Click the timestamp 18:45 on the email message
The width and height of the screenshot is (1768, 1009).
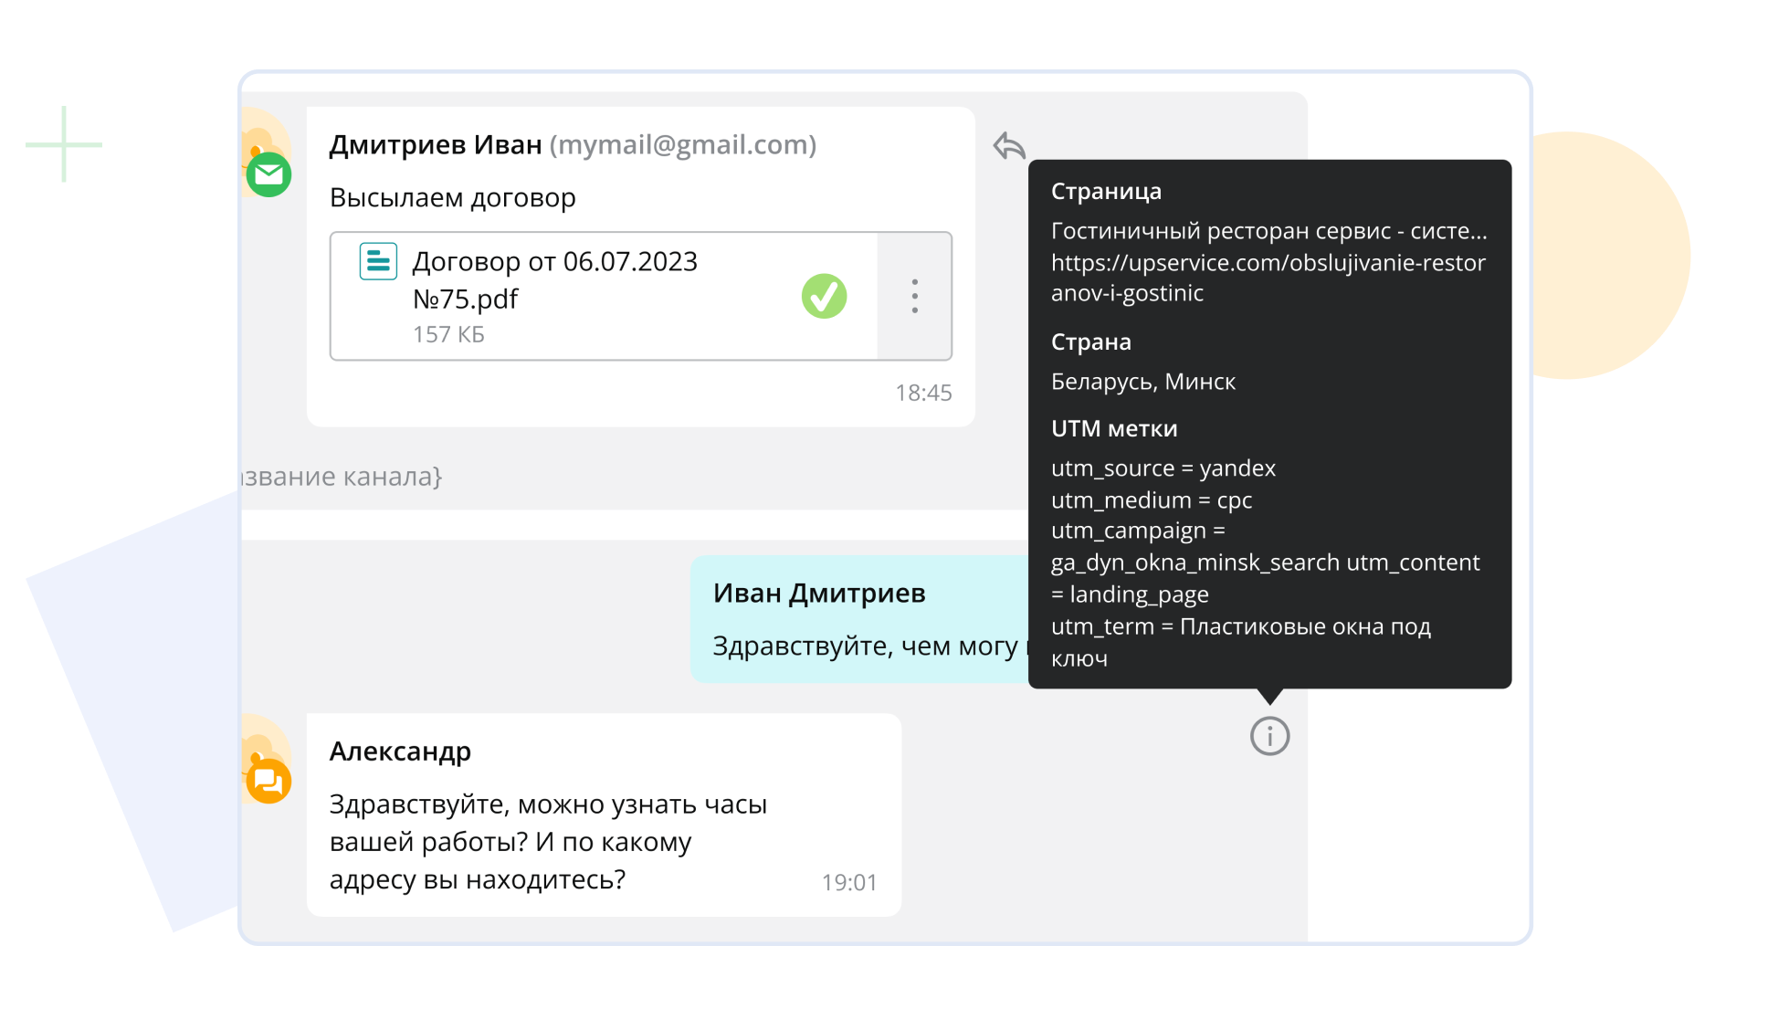[x=924, y=392]
